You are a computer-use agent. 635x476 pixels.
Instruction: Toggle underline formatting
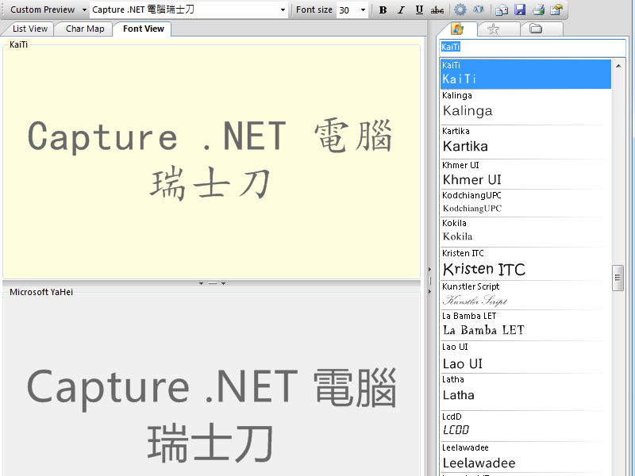419,10
